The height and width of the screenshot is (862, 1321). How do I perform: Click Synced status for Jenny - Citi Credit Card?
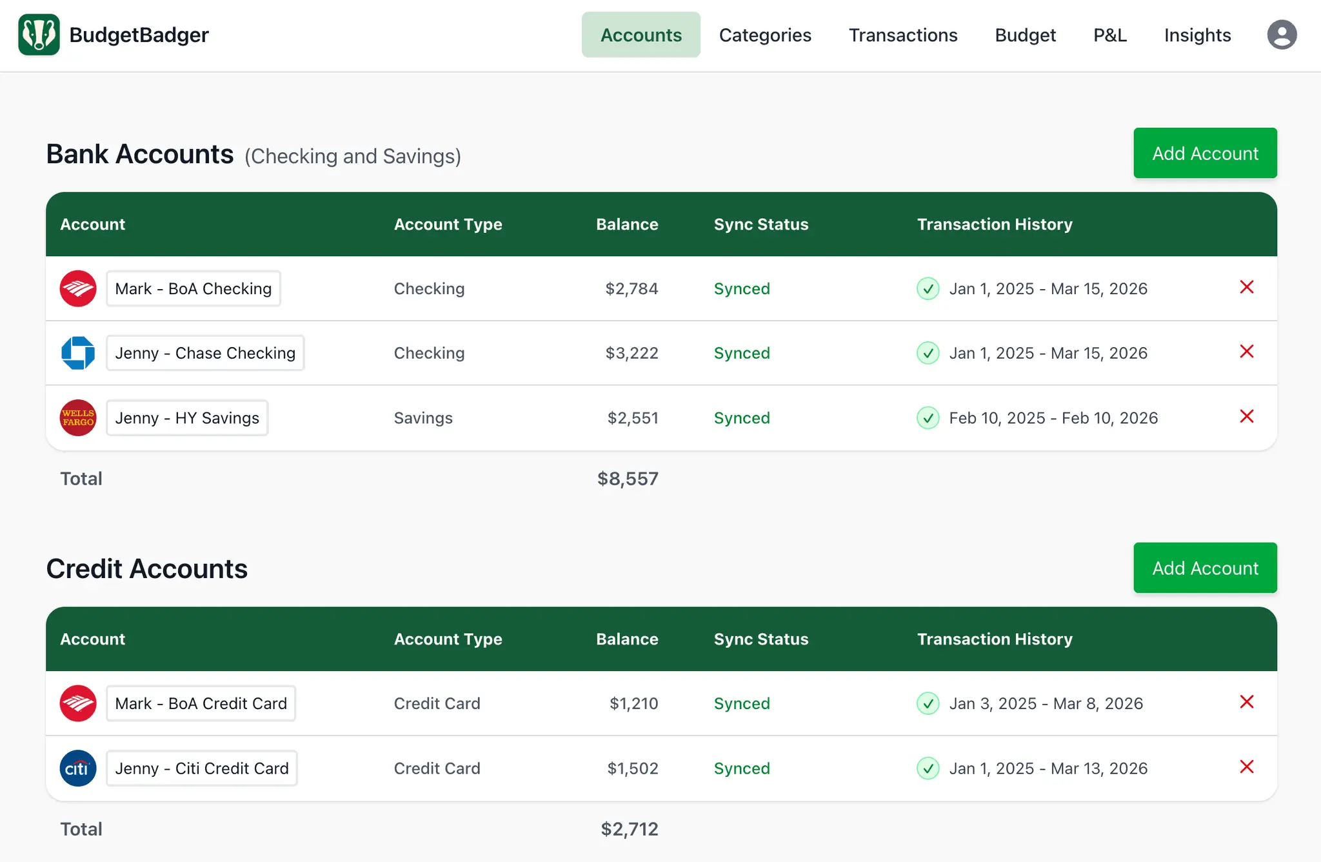pos(742,768)
